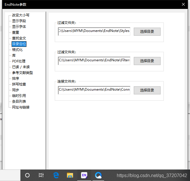Click 选择目录 button for Filters folder
Image resolution: width=190 pixels, height=181 pixels.
[x=147, y=61]
